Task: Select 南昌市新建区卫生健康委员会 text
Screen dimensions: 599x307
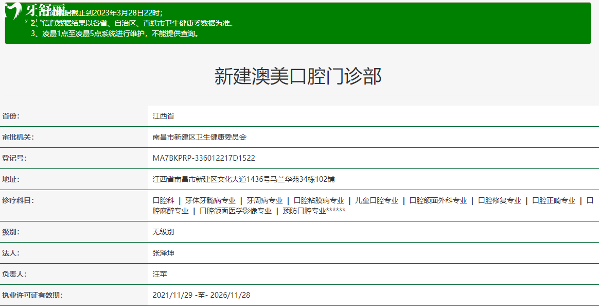Action: [x=200, y=137]
